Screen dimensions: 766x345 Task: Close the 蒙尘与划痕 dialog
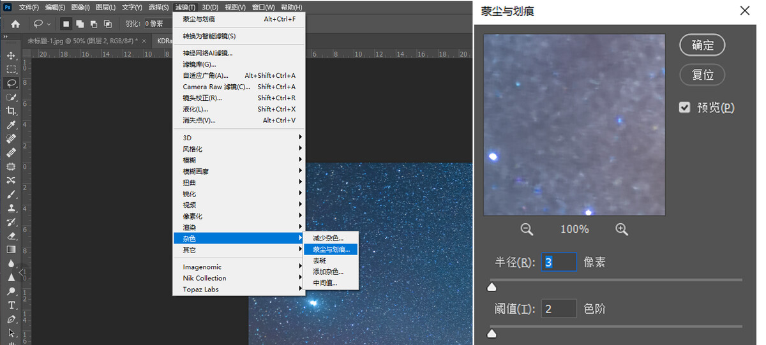[x=744, y=11]
